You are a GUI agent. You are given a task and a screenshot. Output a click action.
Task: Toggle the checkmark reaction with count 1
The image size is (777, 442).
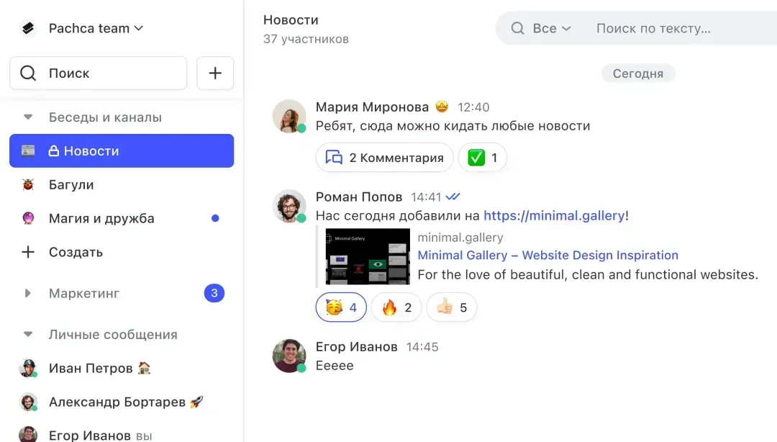[483, 158]
